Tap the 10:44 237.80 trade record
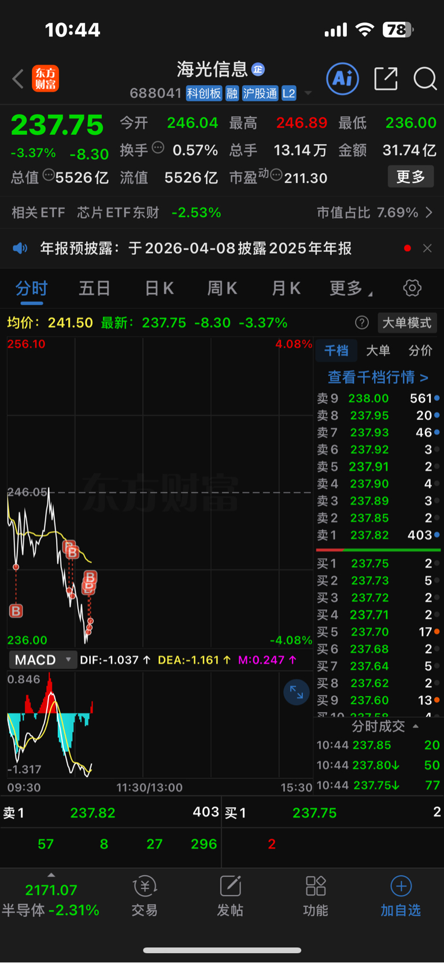Viewport: 444px width, 963px height. [x=378, y=765]
